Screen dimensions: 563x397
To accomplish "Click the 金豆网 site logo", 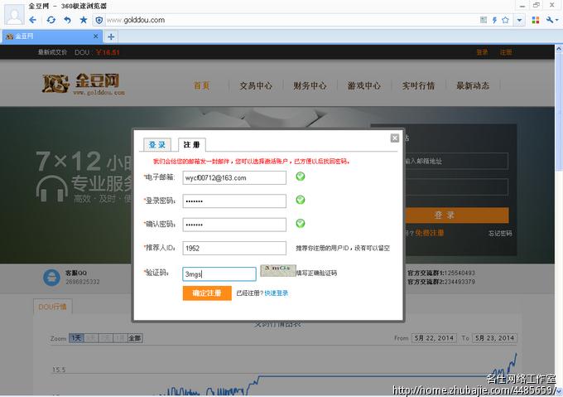I will (x=84, y=84).
